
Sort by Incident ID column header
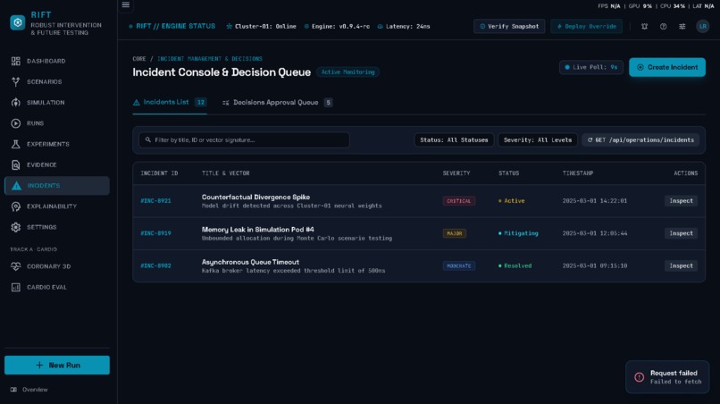(159, 173)
